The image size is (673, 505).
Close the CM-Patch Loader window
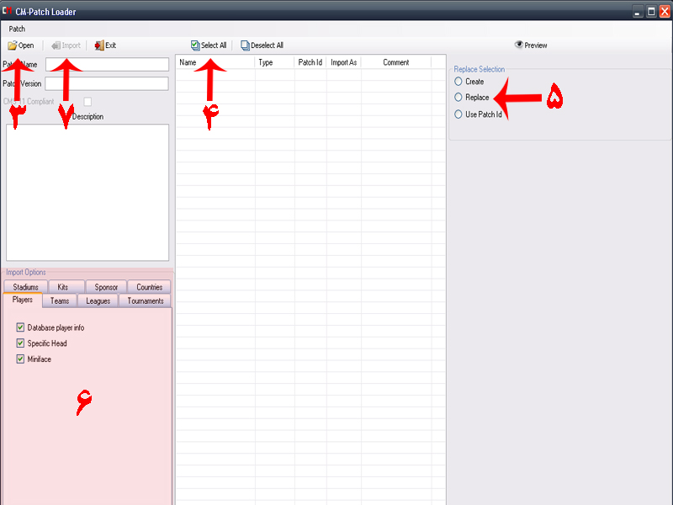(x=665, y=12)
